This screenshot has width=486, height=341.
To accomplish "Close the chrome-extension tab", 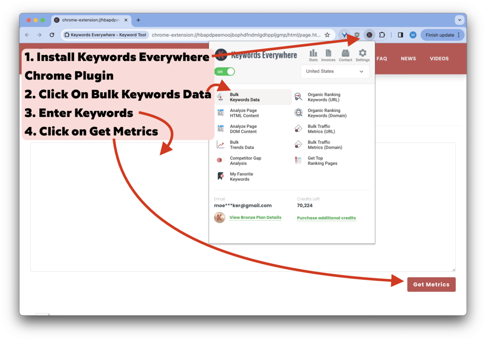I will 126,20.
